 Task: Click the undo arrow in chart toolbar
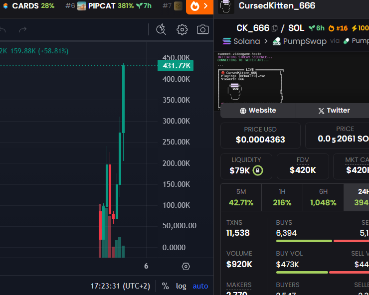coord(2,29)
